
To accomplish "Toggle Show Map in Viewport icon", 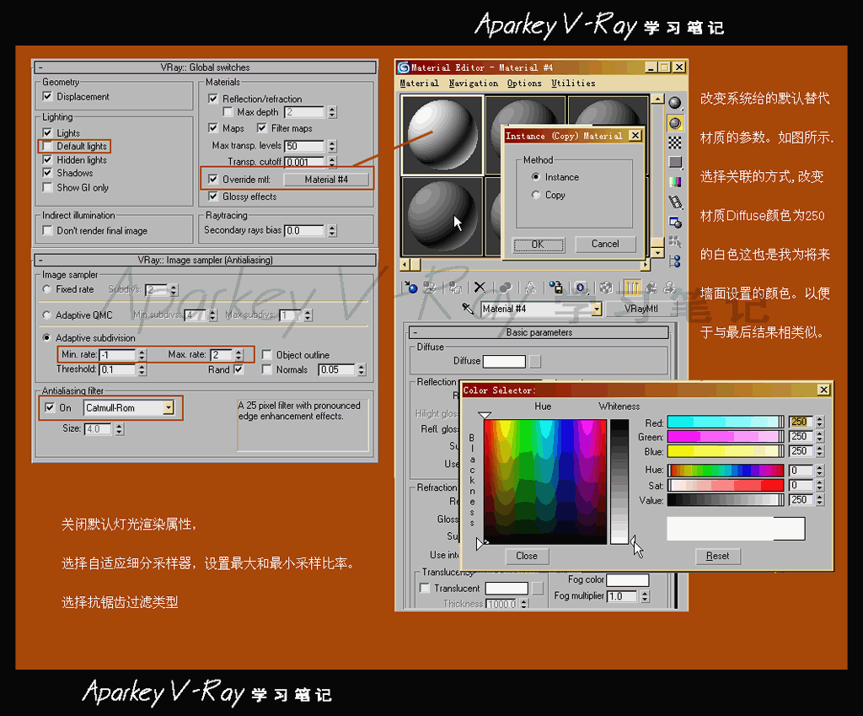I will 606,287.
